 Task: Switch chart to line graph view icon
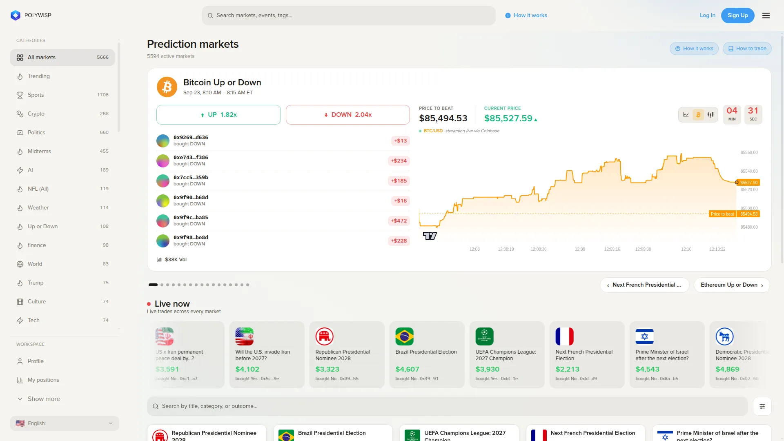coord(686,115)
